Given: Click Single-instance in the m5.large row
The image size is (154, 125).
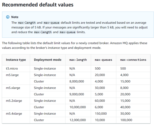Looking at the screenshot, I should point(45,75).
